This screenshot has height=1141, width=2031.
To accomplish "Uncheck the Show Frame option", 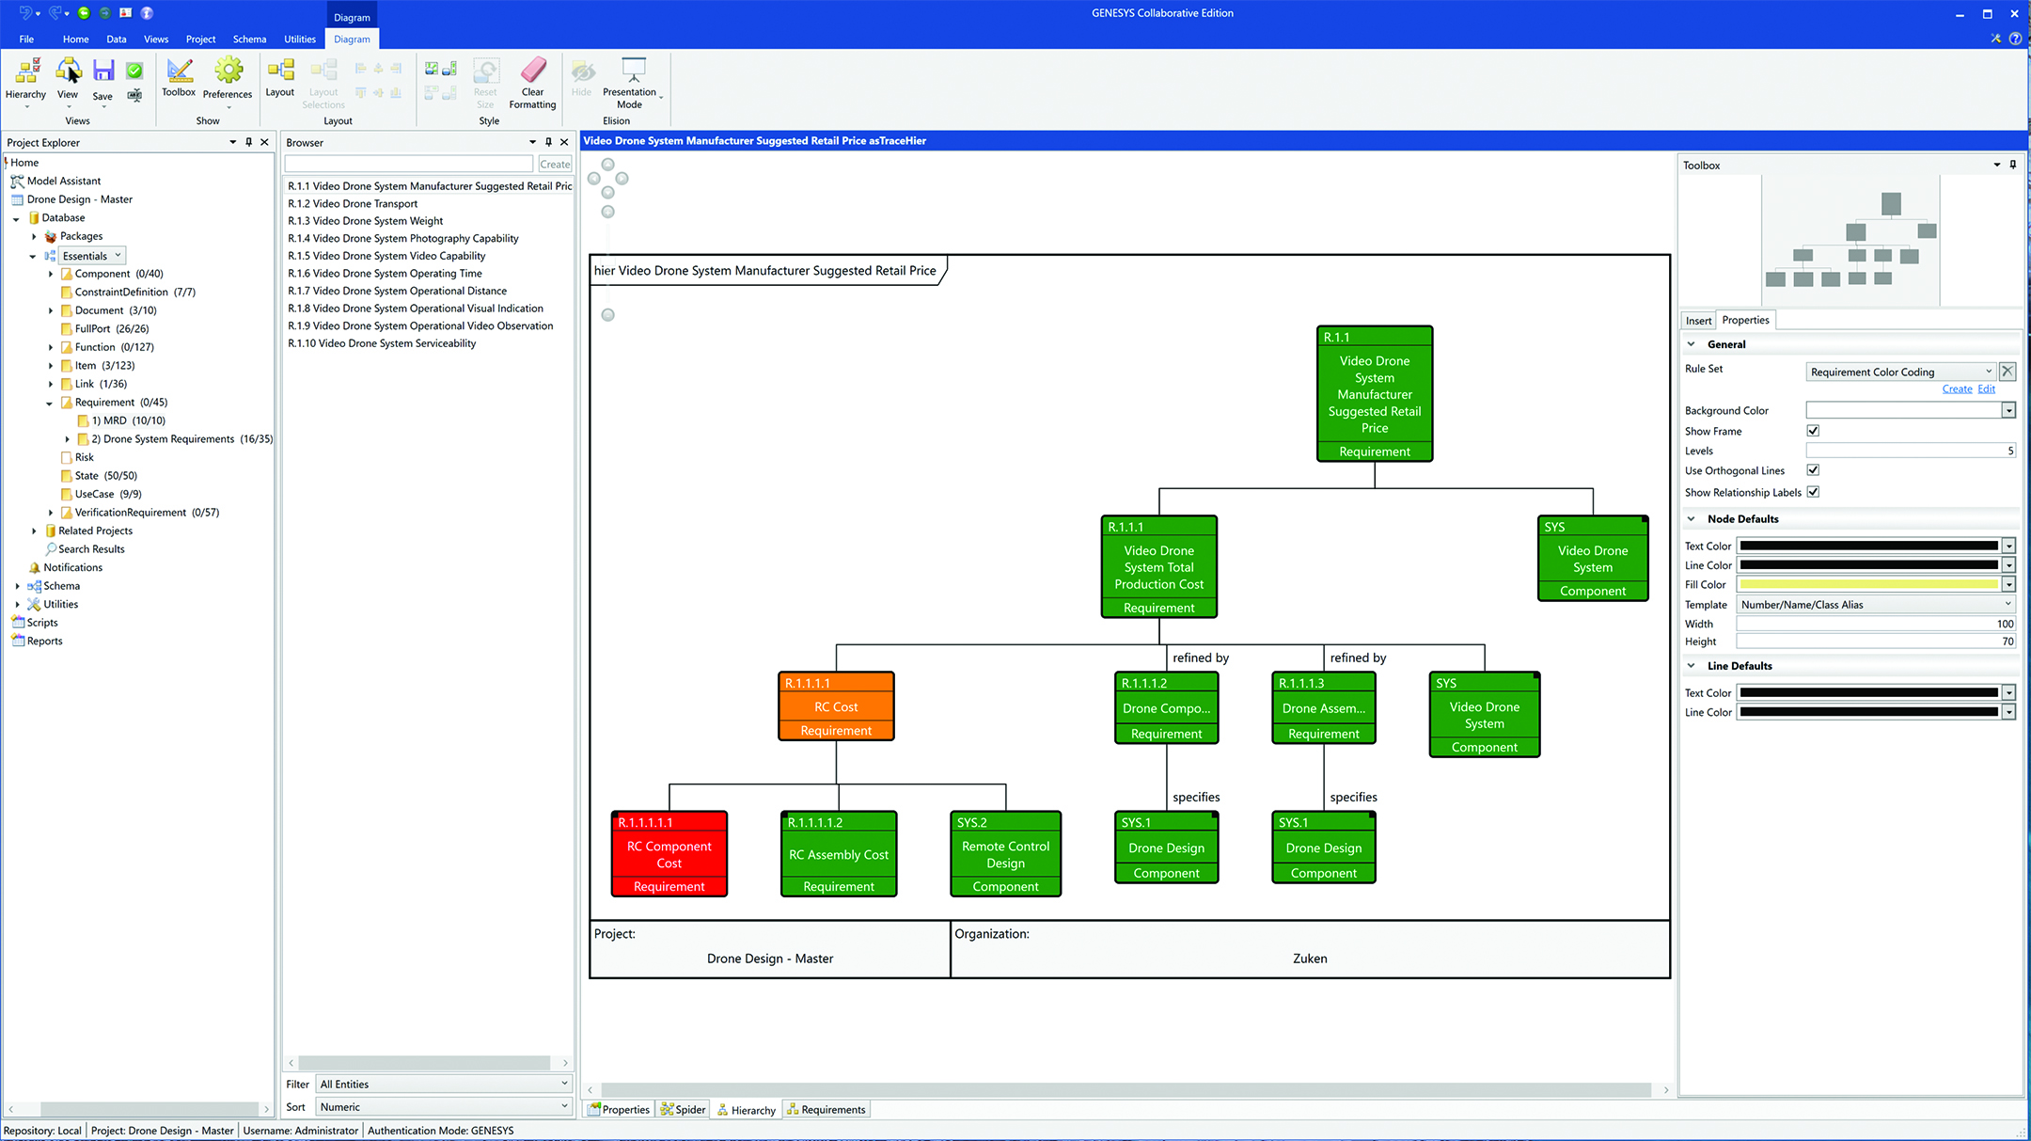I will point(1813,431).
